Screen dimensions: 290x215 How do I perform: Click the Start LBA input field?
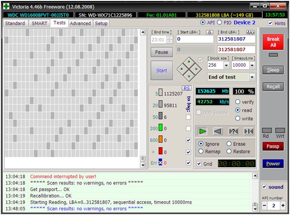pyautogui.click(x=195, y=39)
